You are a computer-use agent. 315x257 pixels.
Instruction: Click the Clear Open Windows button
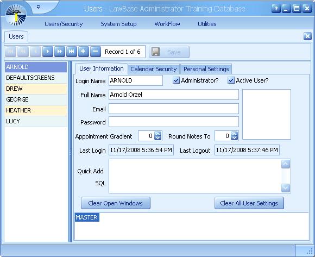[x=116, y=203]
